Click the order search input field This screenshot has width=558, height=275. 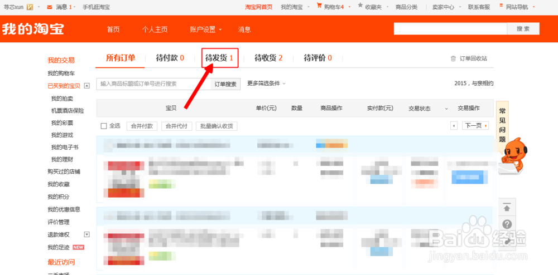coord(154,84)
